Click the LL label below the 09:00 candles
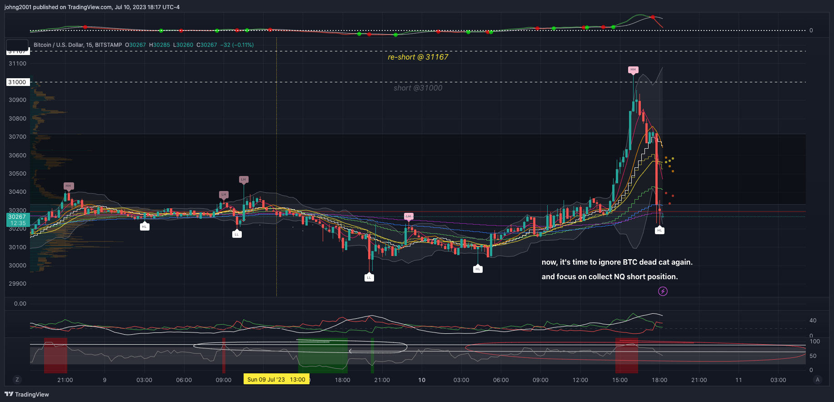Viewport: 834px width, 402px height. tap(237, 234)
